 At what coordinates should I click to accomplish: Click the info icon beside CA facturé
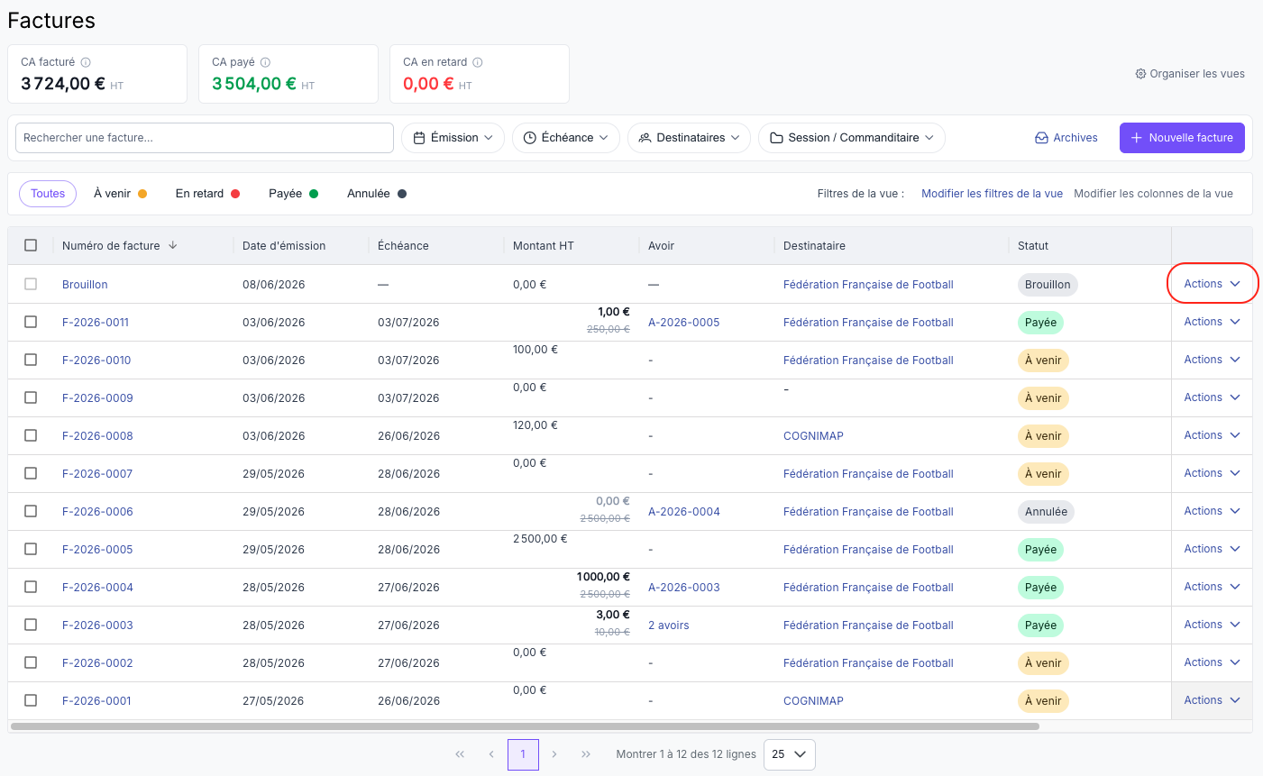(x=86, y=62)
